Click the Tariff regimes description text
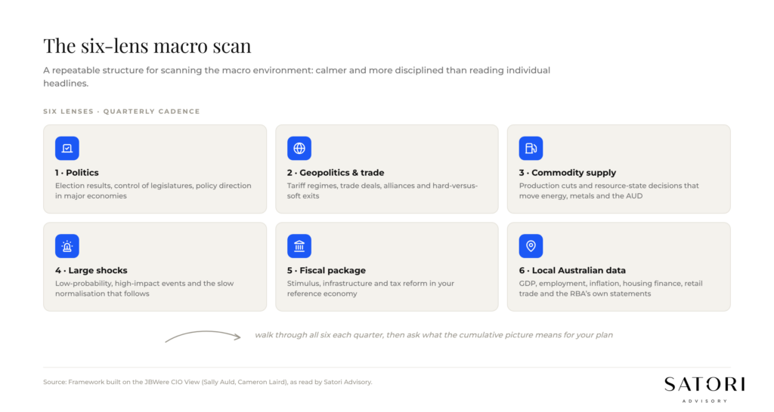 [382, 191]
